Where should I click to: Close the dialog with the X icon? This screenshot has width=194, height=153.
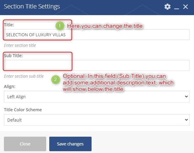click(186, 7)
